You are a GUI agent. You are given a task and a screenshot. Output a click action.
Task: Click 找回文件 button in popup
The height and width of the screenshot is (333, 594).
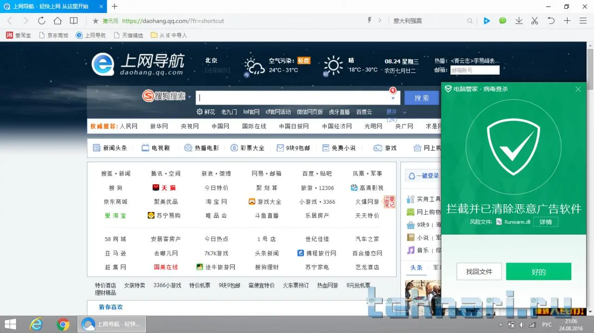coord(479,272)
